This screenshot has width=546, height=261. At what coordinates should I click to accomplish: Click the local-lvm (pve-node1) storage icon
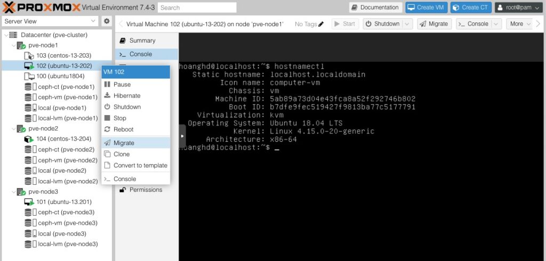[x=30, y=118]
